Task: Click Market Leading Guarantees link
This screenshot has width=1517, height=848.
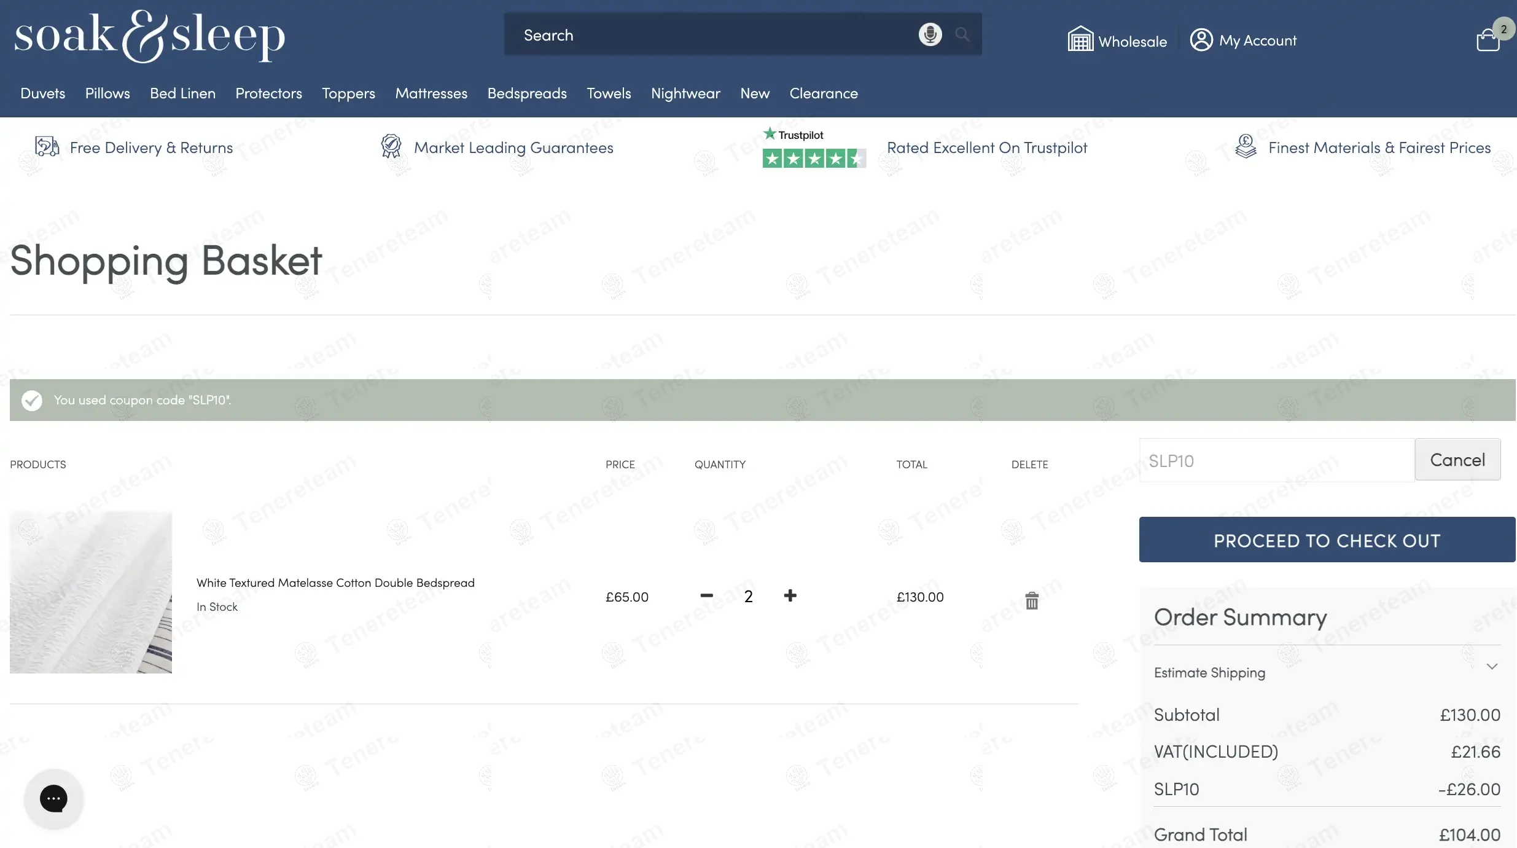Action: tap(513, 147)
